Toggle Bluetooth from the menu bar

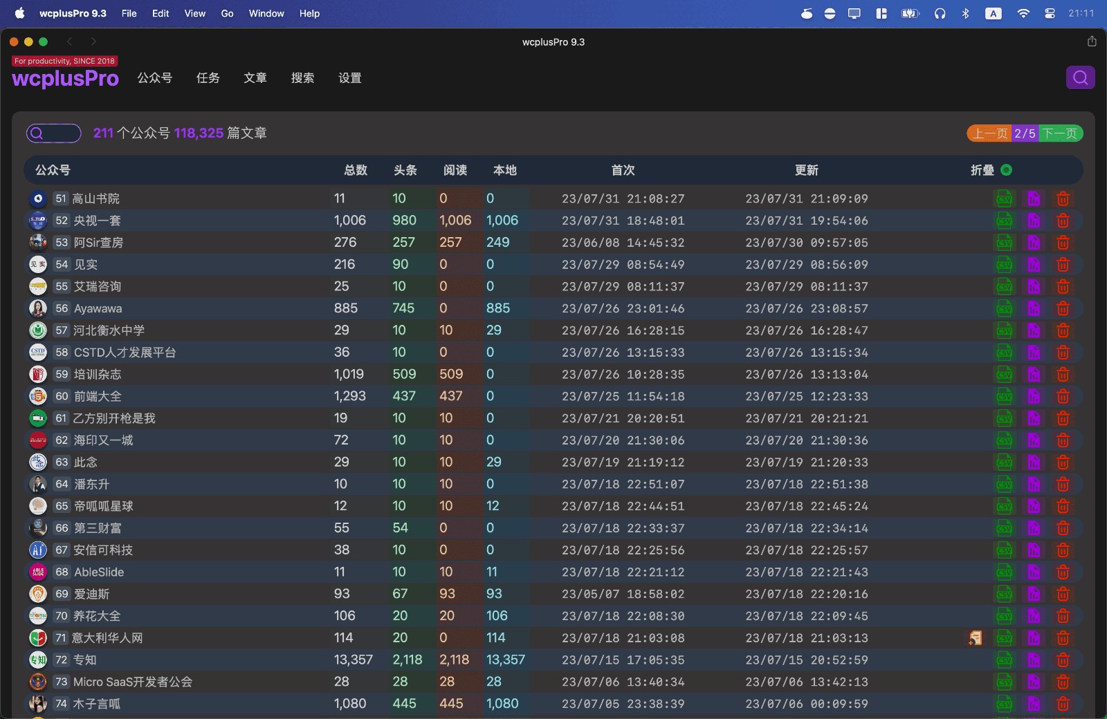(965, 13)
